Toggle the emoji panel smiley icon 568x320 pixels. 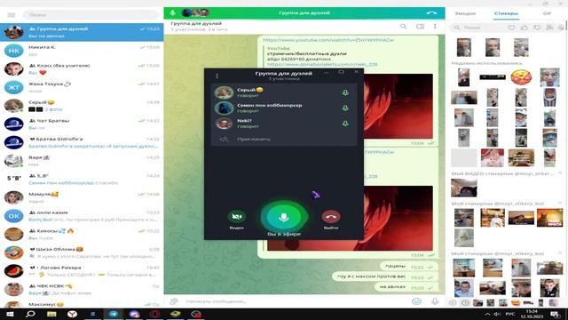[x=416, y=301]
